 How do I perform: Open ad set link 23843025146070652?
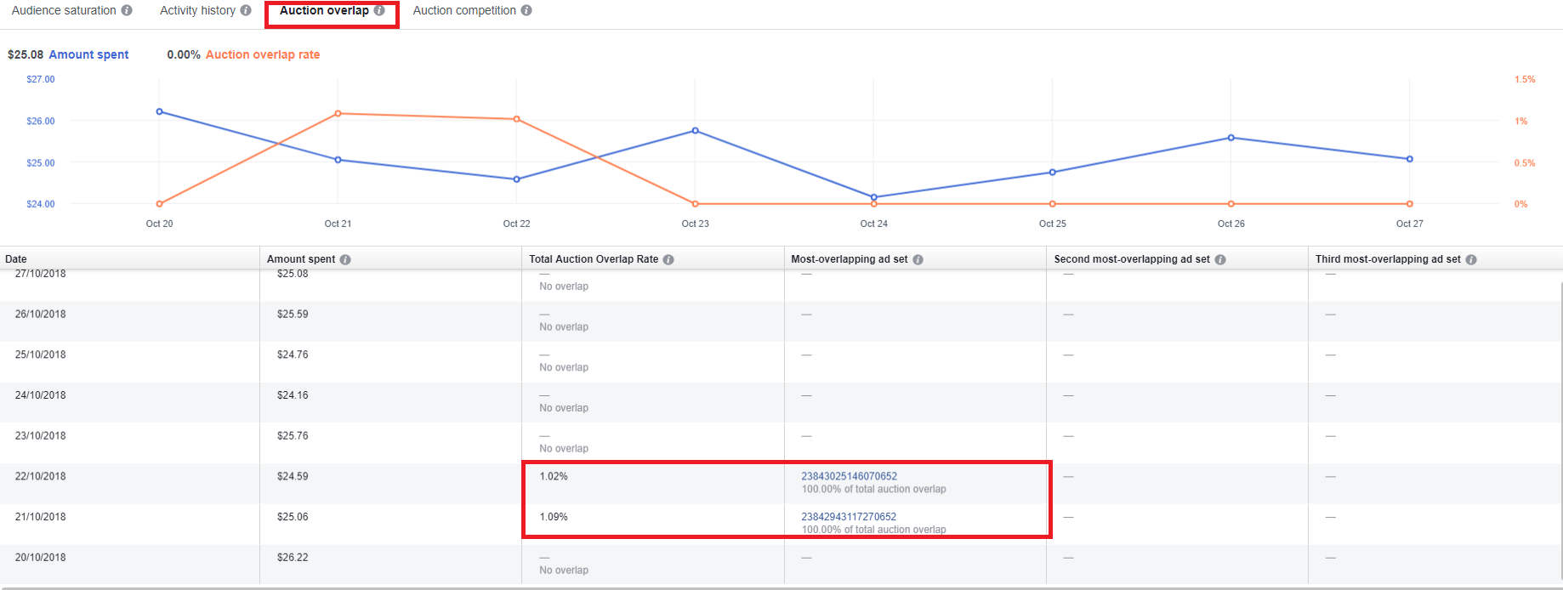[x=849, y=476]
